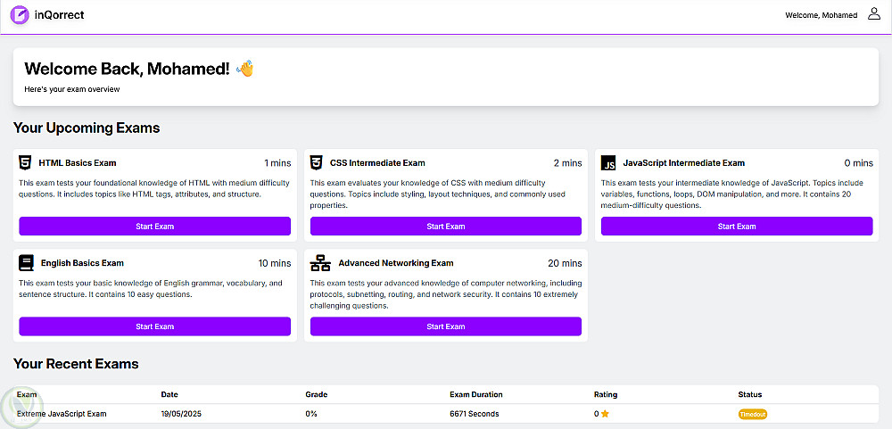The height and width of the screenshot is (429, 892).
Task: Start the English Basics Exam
Action: [154, 326]
